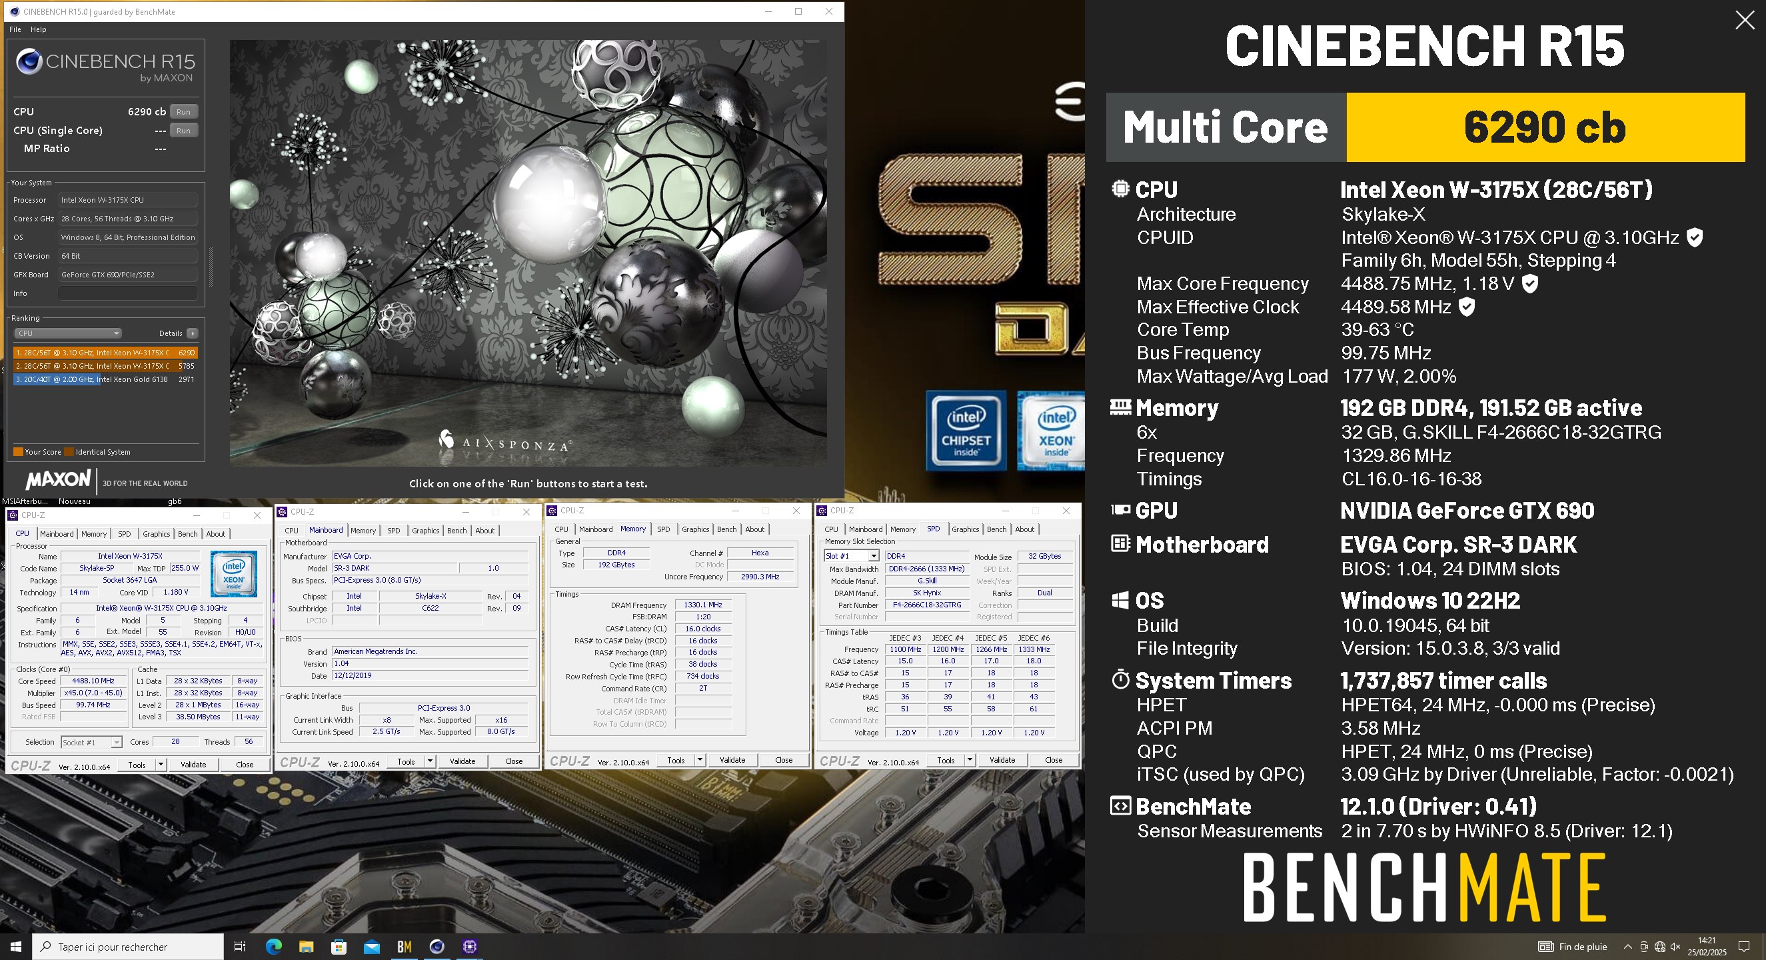Open Tools dropdown arrow in fourth CPU-Z window

coord(970,760)
